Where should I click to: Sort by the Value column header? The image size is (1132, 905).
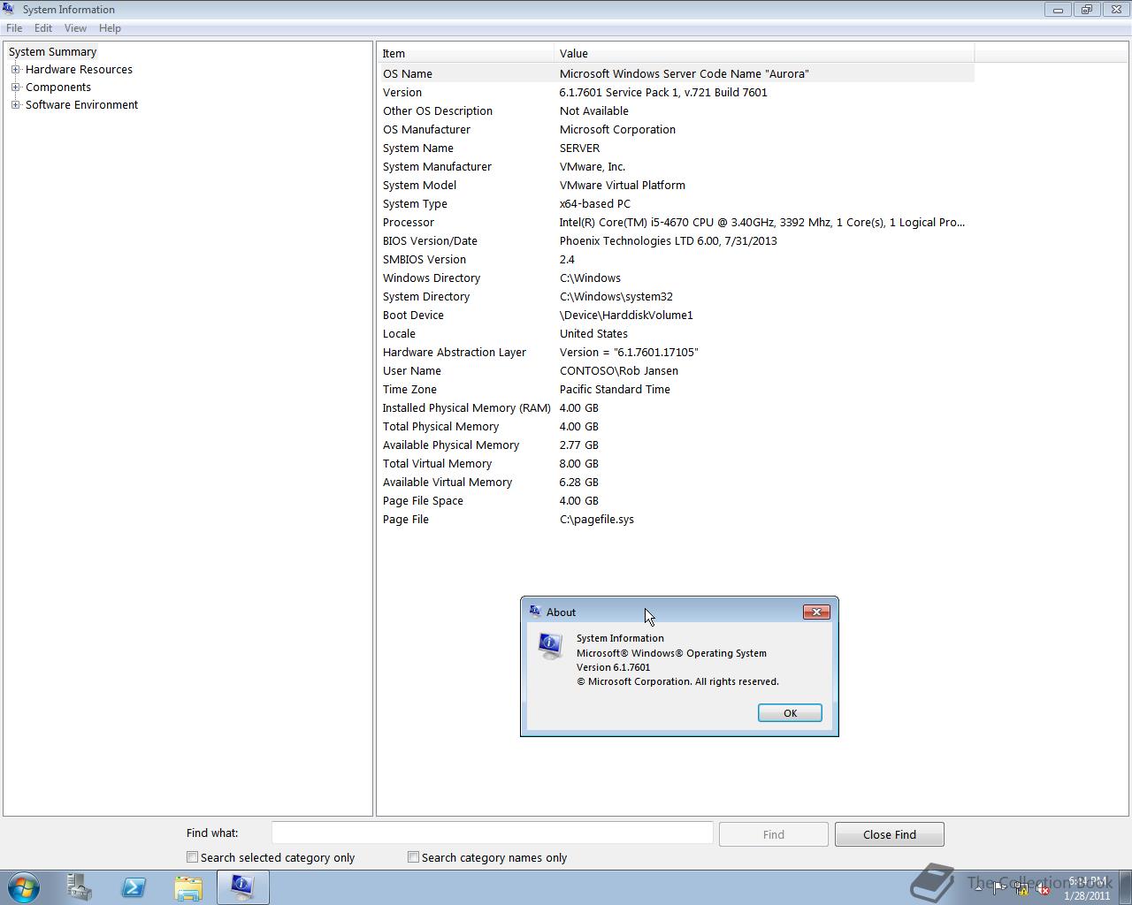pos(764,53)
